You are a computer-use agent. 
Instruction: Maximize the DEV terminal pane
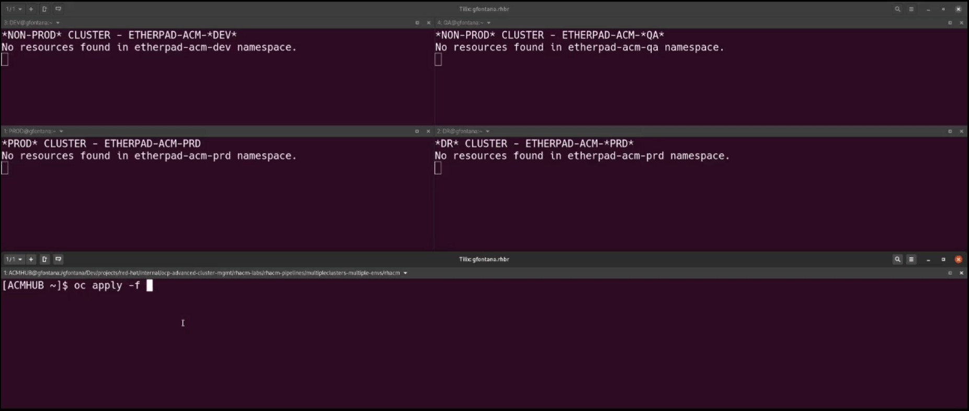tap(417, 22)
